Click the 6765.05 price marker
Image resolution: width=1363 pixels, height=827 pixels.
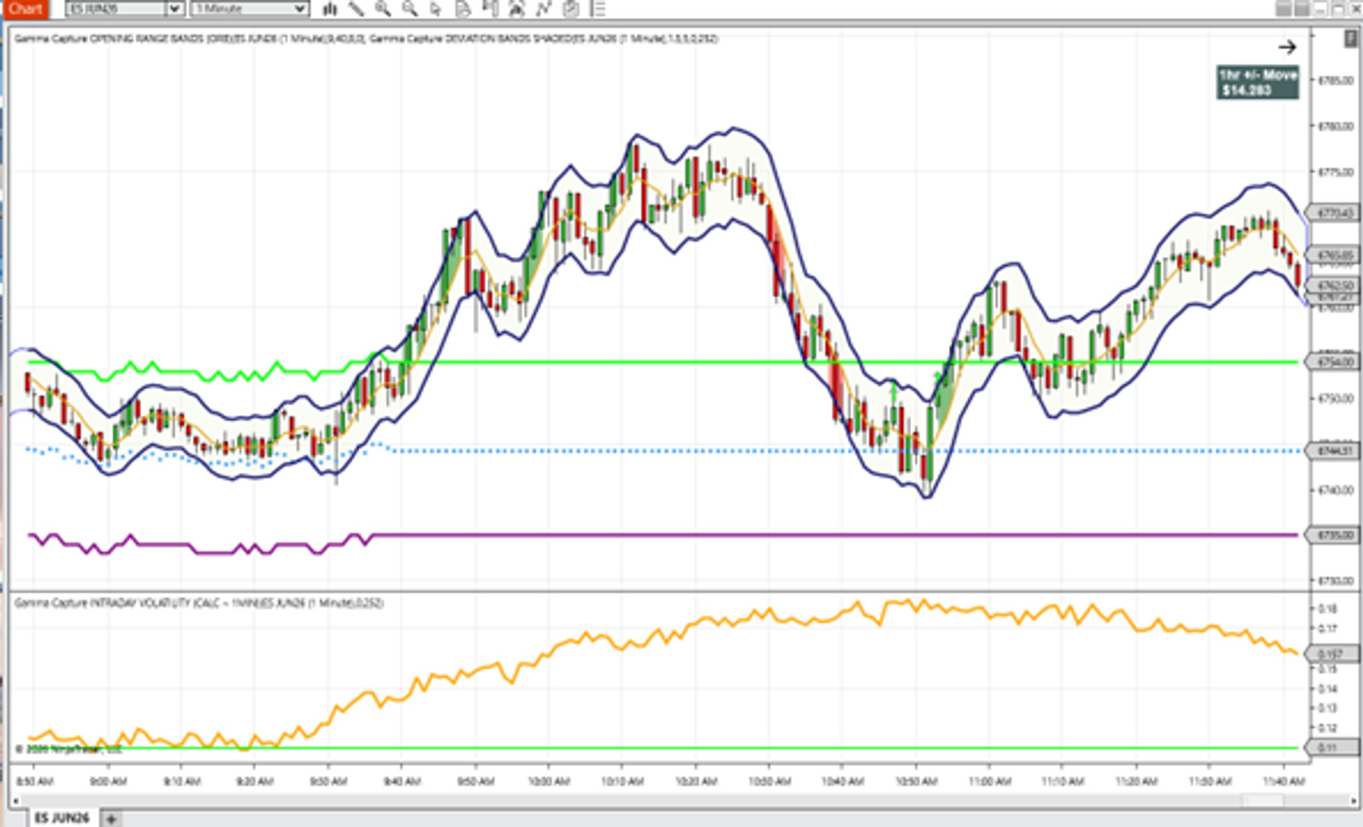tap(1333, 255)
